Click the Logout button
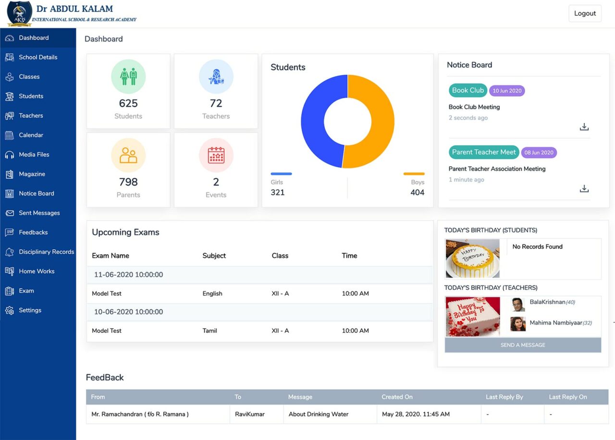This screenshot has width=615, height=440. coord(585,13)
